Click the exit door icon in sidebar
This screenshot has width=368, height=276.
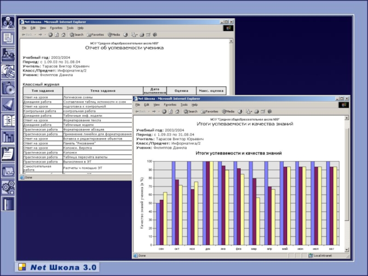coord(8,204)
